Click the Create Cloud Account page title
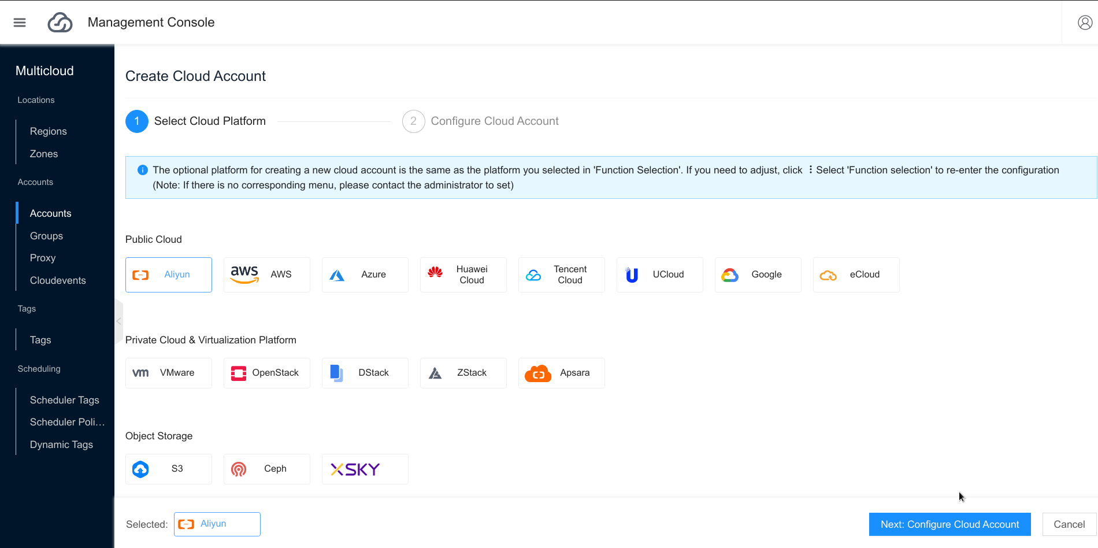1098x548 pixels. [195, 76]
